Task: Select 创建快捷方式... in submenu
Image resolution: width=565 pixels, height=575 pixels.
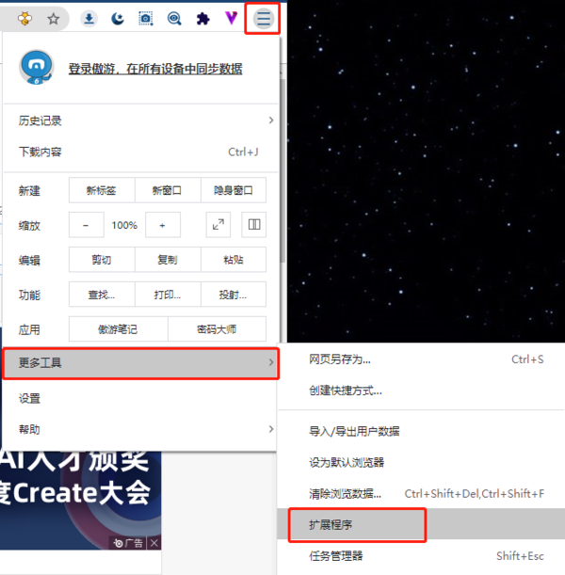Action: pos(421,391)
